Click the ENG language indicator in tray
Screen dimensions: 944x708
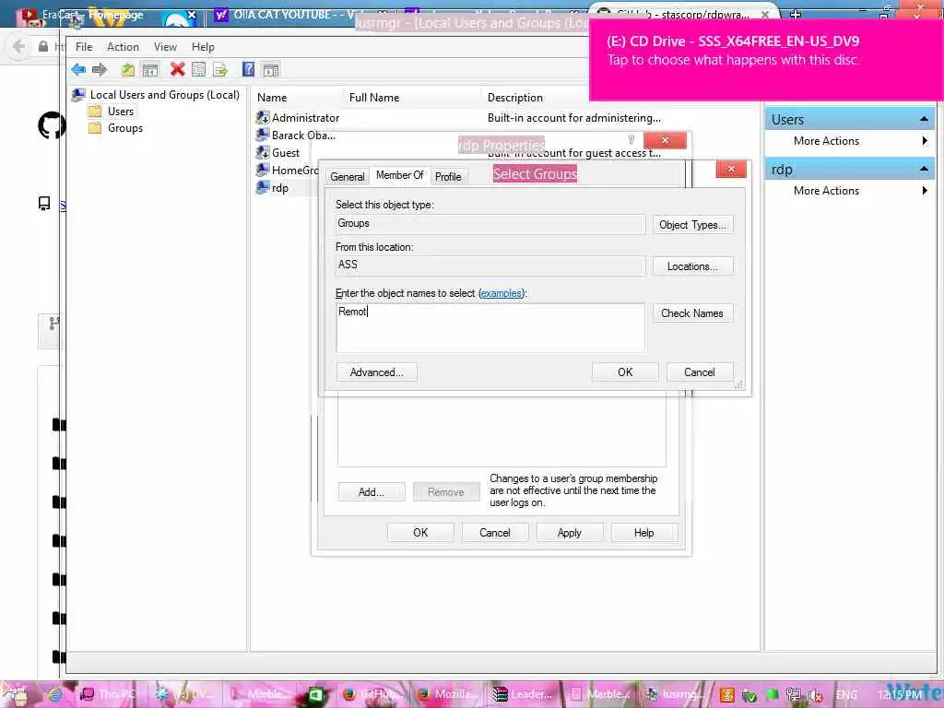coord(846,695)
